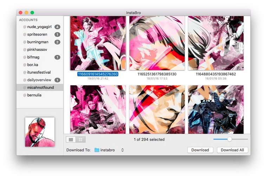Click the ACCOUNTS sidebar header
This screenshot has height=176, width=267.
pos(28,20)
